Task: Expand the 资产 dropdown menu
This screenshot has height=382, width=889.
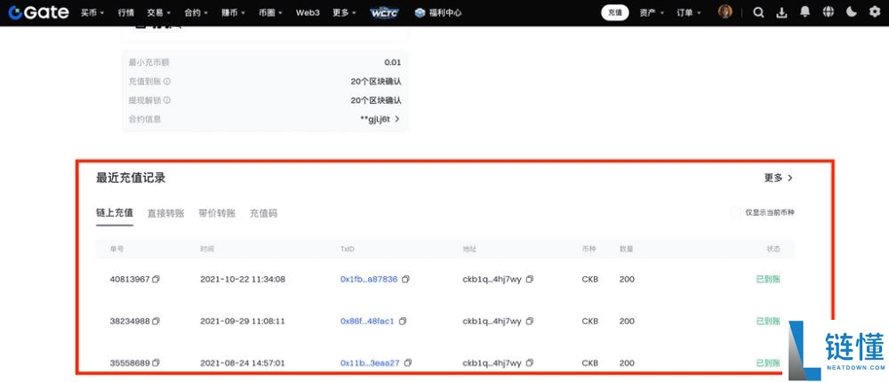Action: [x=652, y=12]
